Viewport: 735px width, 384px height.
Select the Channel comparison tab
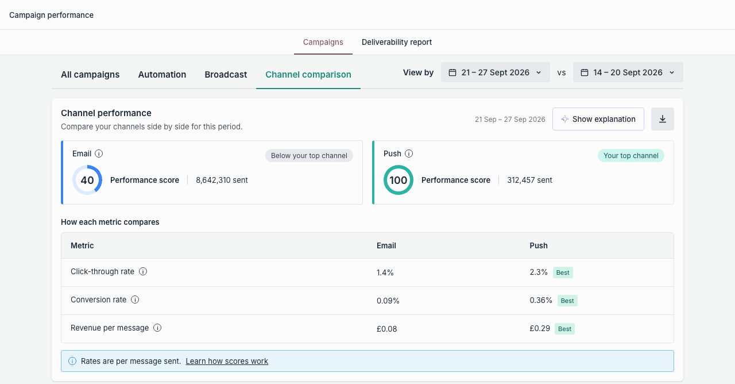[308, 74]
